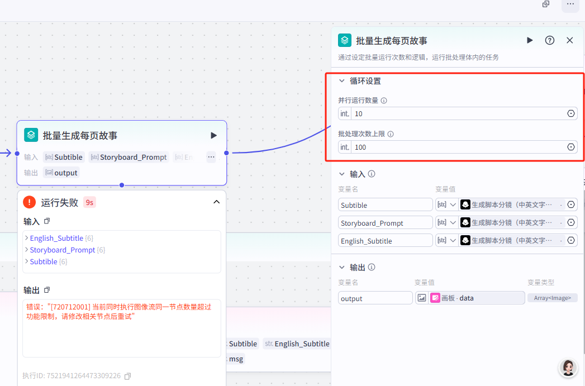The width and height of the screenshot is (585, 386).
Task: Open help for 批量生成每页故事 panel
Action: coord(550,40)
